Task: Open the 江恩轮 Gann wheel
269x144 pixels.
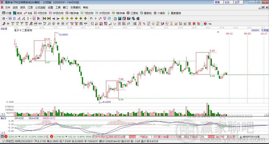Action: coord(132,13)
